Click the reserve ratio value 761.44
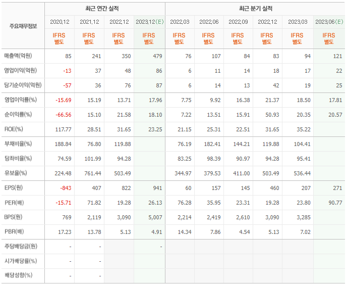The height and width of the screenshot is (285, 347). 93,173
